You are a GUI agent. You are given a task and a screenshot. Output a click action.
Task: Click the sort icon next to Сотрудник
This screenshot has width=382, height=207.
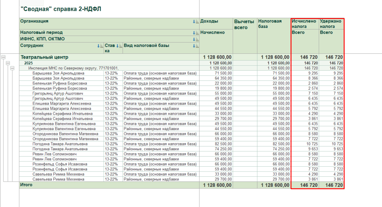[x=100, y=46]
